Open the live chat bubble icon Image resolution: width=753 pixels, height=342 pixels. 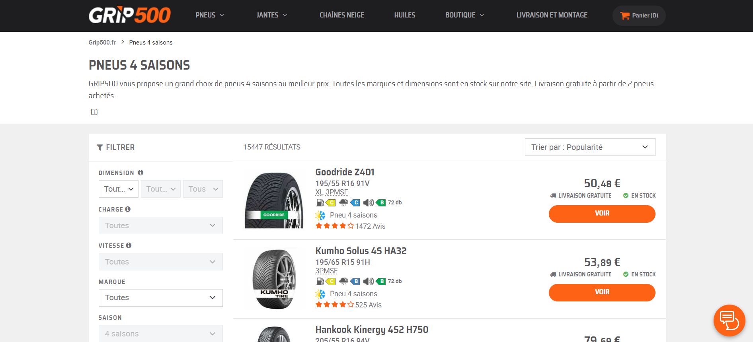(729, 321)
